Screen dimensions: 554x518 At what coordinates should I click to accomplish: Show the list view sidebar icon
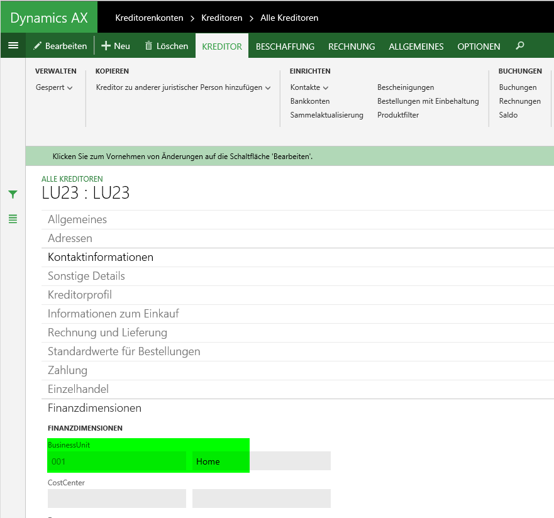pyautogui.click(x=13, y=219)
